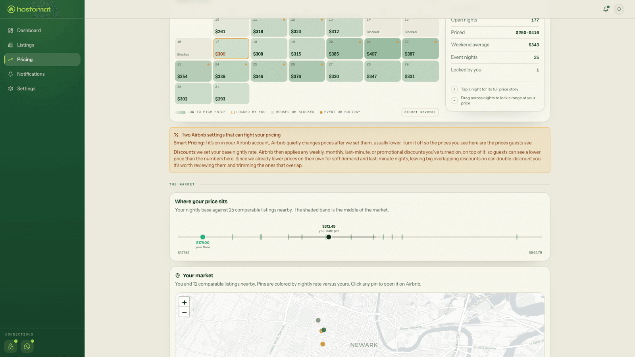Click the Locked by you 1 row
The image size is (635, 357).
(x=495, y=70)
